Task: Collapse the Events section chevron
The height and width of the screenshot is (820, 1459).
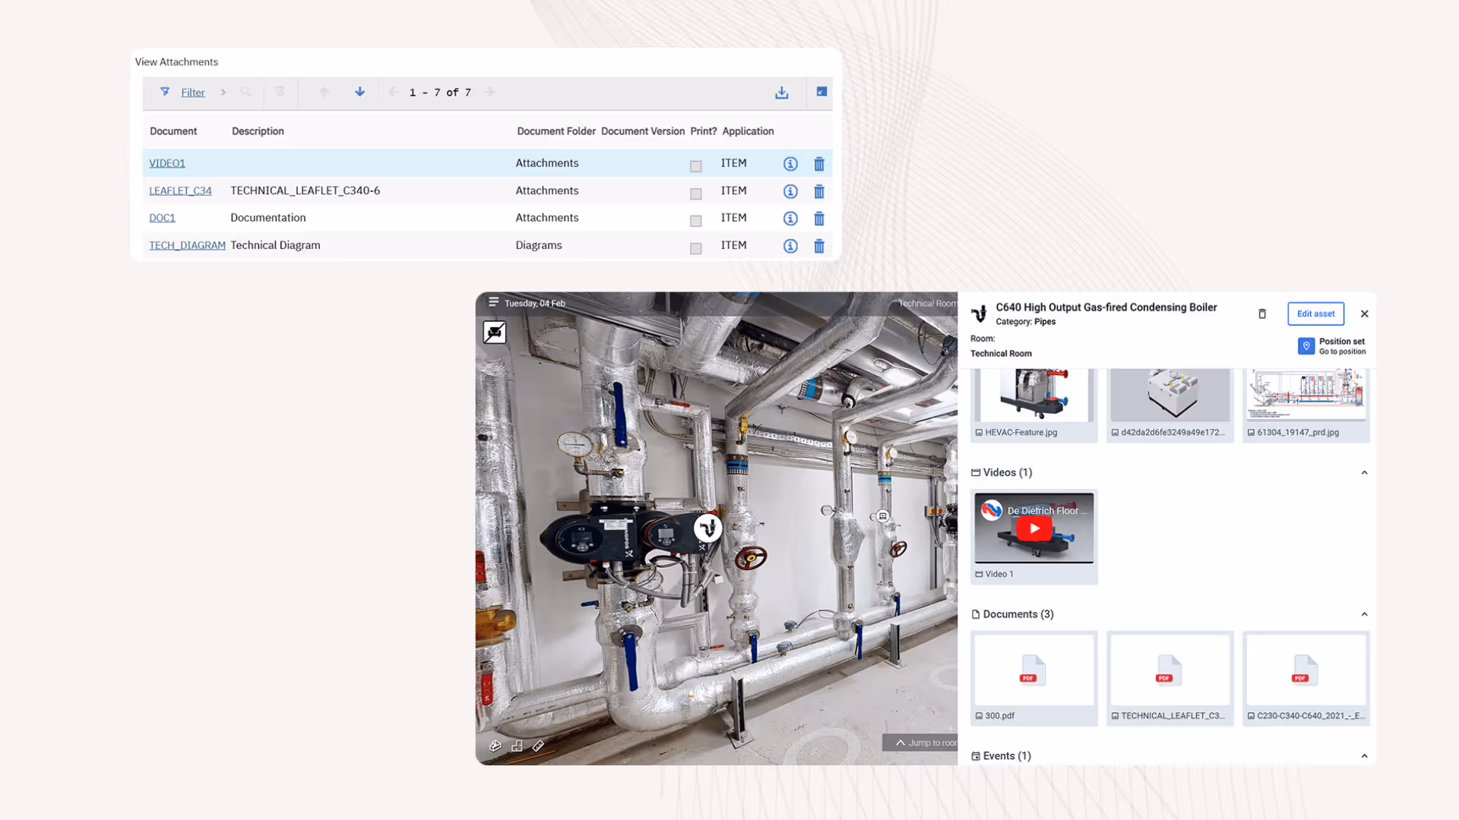Action: 1364,756
